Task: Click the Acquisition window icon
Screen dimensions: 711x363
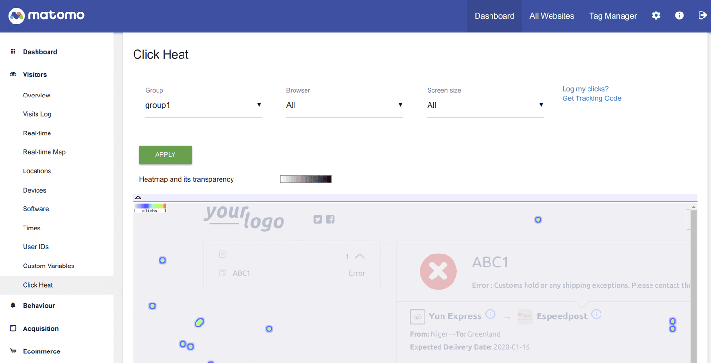Action: 13,328
